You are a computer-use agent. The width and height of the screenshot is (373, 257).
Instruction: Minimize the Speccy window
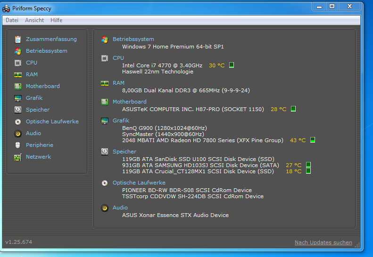[319, 7]
